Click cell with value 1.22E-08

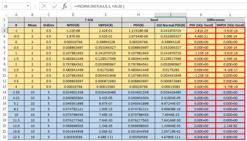click(73, 31)
